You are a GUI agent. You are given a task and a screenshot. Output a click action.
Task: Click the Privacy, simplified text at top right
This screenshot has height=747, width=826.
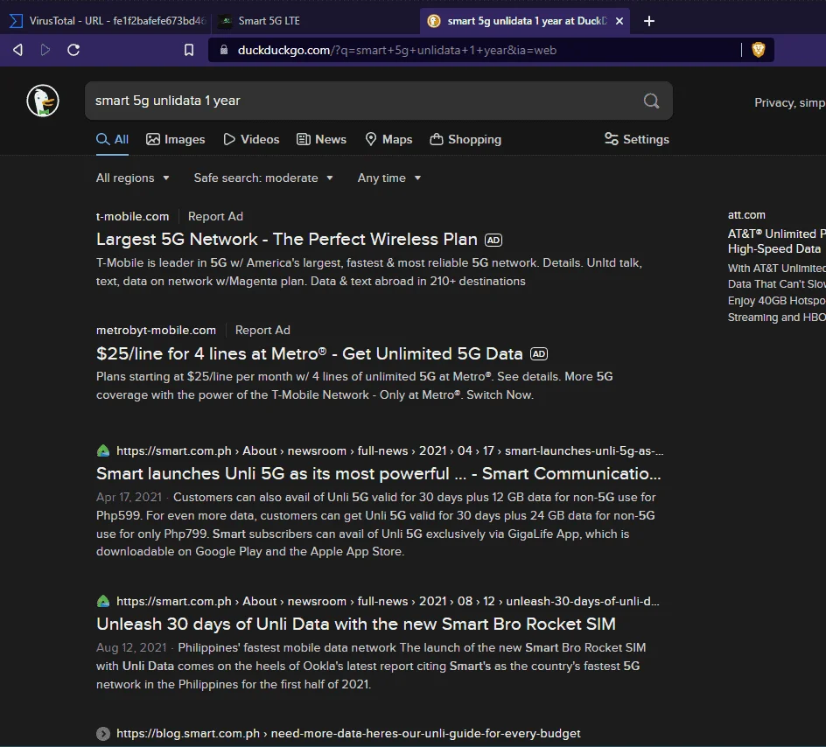789,102
